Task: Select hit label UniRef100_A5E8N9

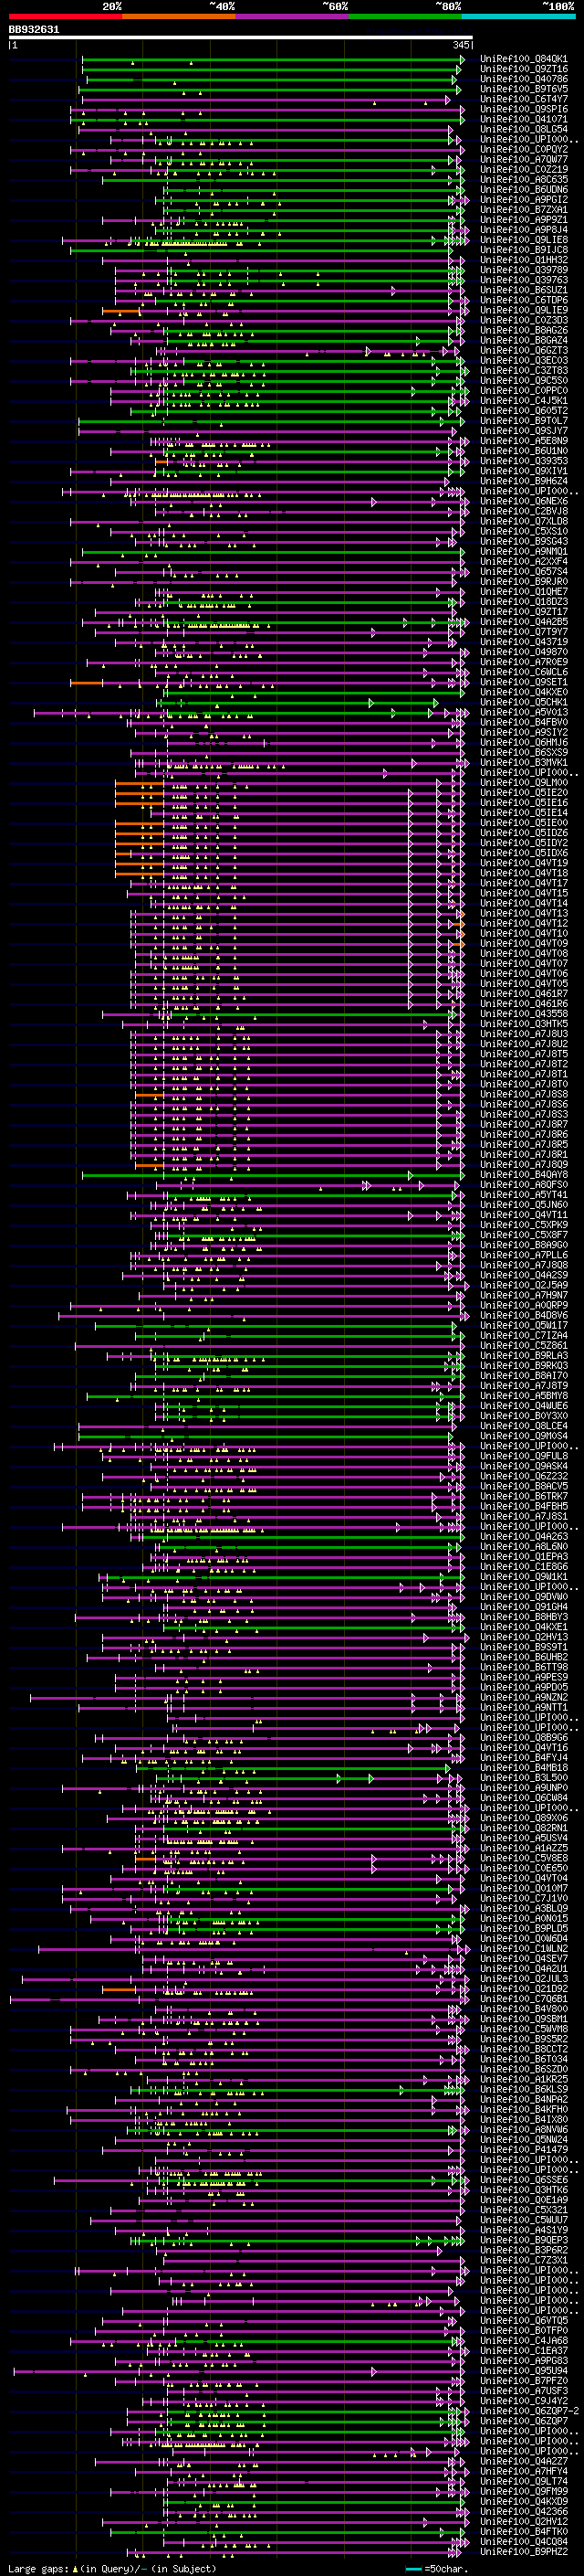Action: [x=524, y=441]
